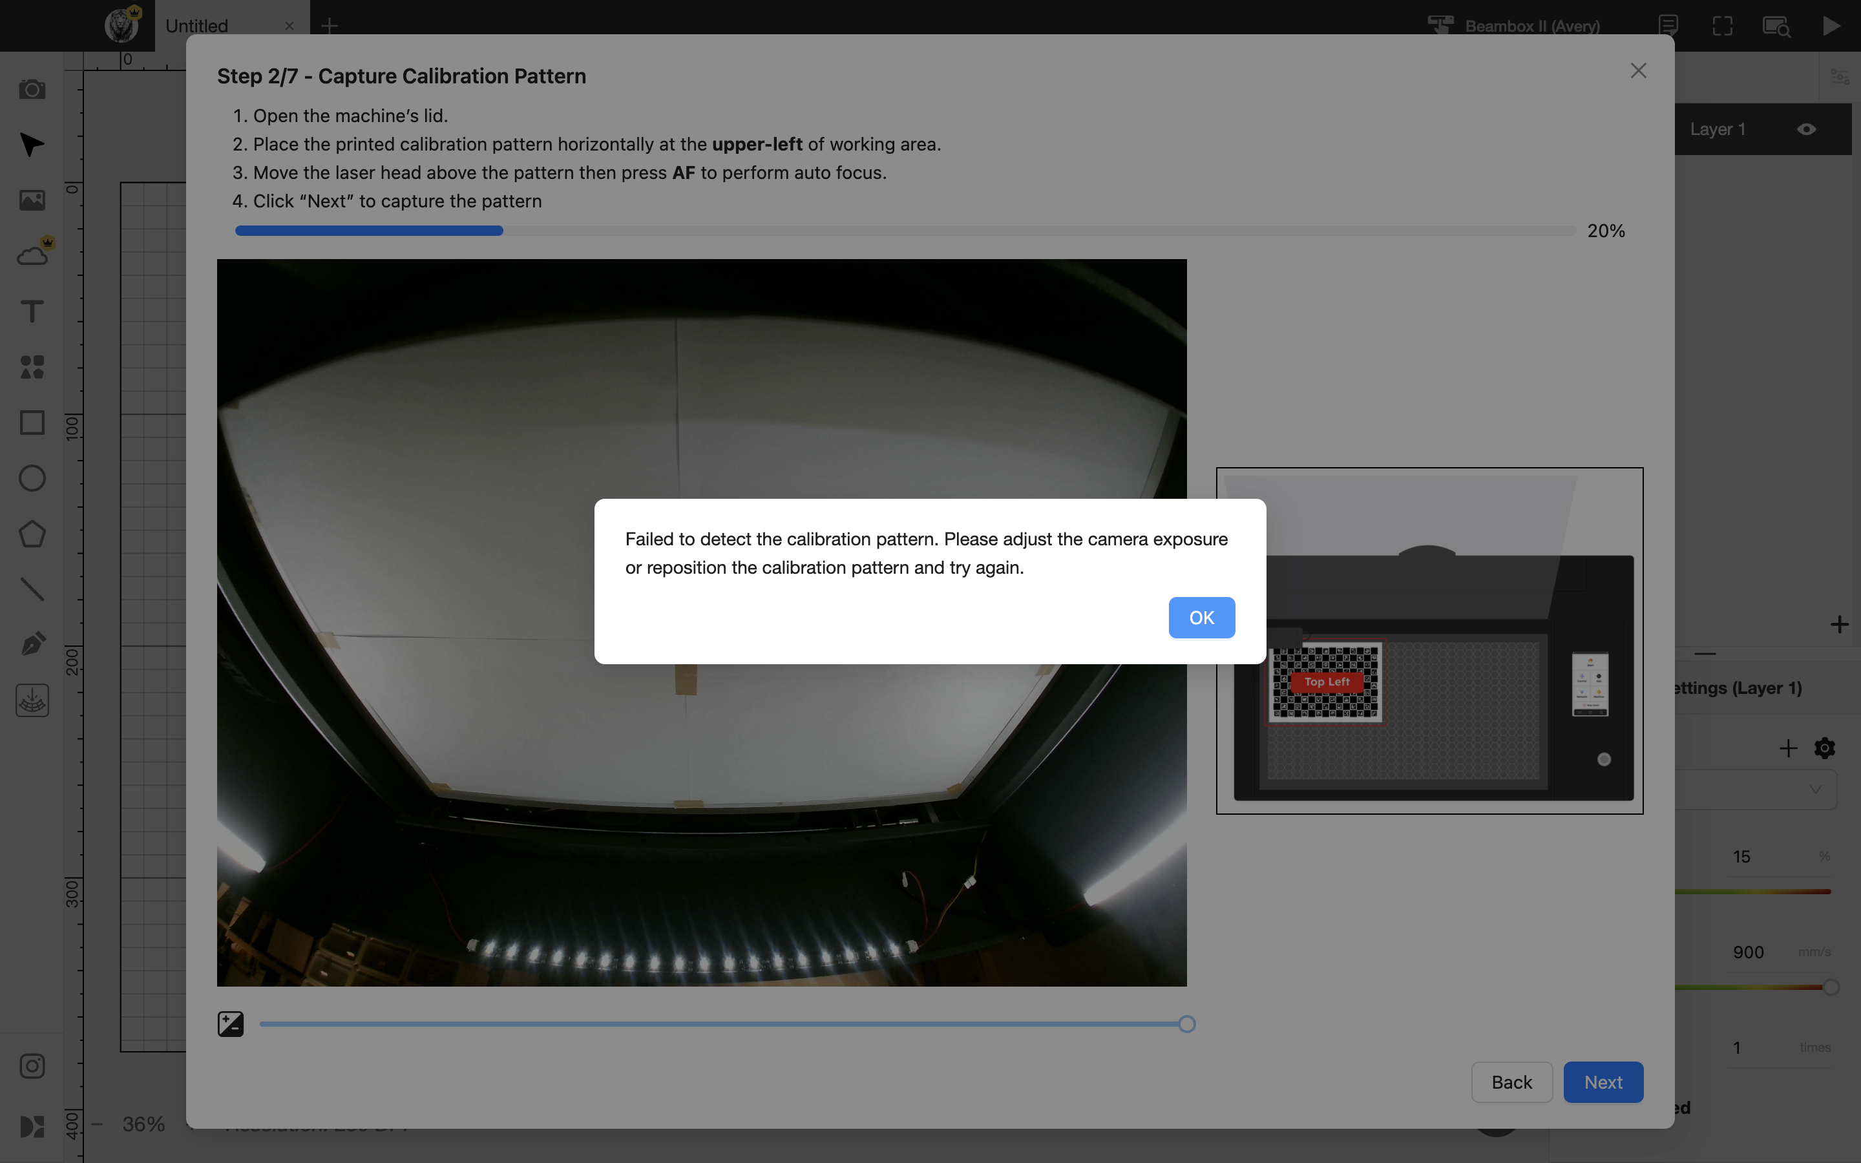Pick the Polygon tool
Image resolution: width=1861 pixels, height=1163 pixels.
[x=32, y=534]
